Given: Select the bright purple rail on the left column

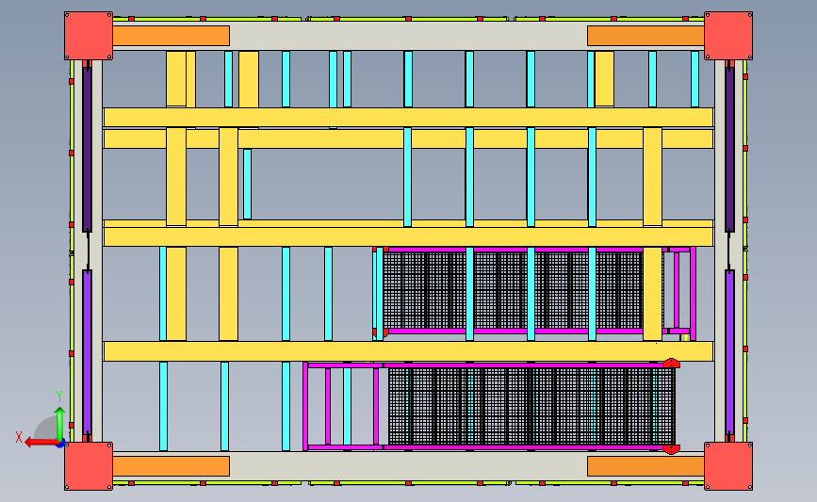Looking at the screenshot, I should coord(87,352).
